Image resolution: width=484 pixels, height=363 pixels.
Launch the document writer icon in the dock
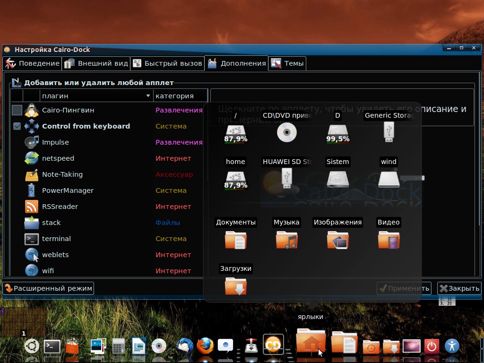[x=138, y=346]
